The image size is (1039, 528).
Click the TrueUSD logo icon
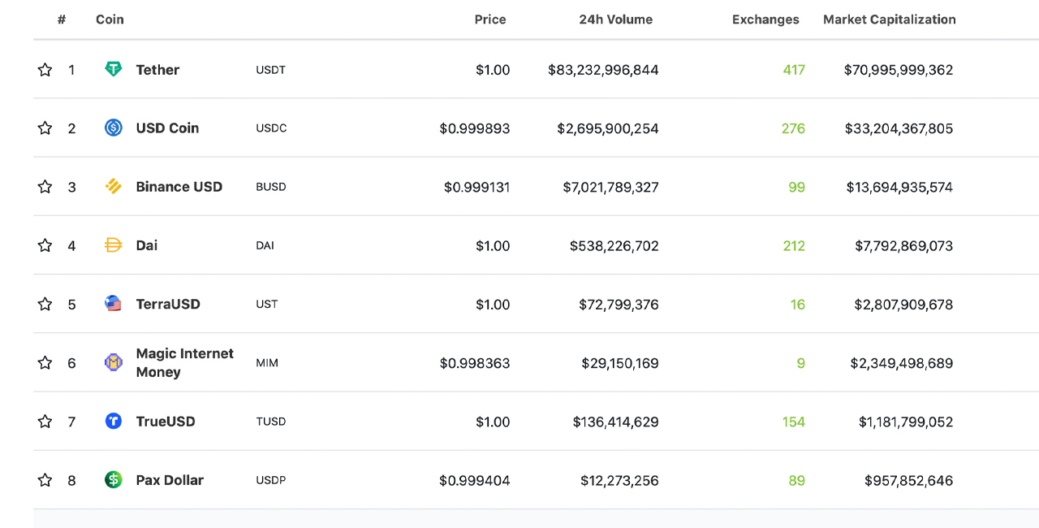[114, 421]
